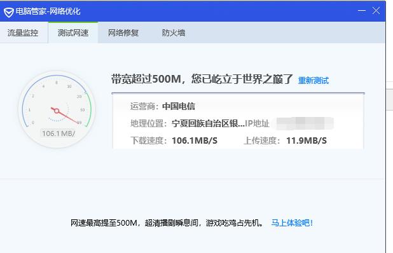This screenshot has width=393, height=253.
Task: Click the 网速最高提至500M promo text
Action: [x=167, y=222]
